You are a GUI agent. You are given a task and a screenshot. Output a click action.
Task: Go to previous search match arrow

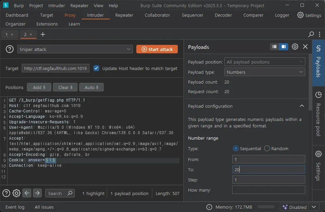[27, 193]
